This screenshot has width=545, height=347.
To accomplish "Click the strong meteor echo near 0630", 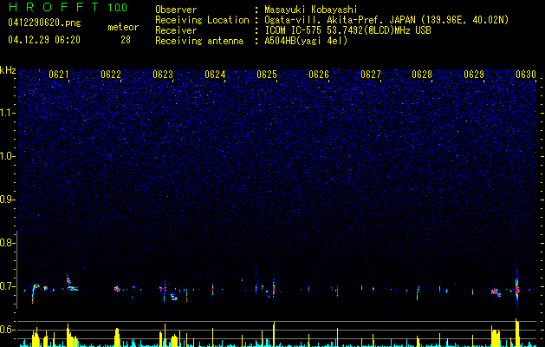I will [517, 289].
